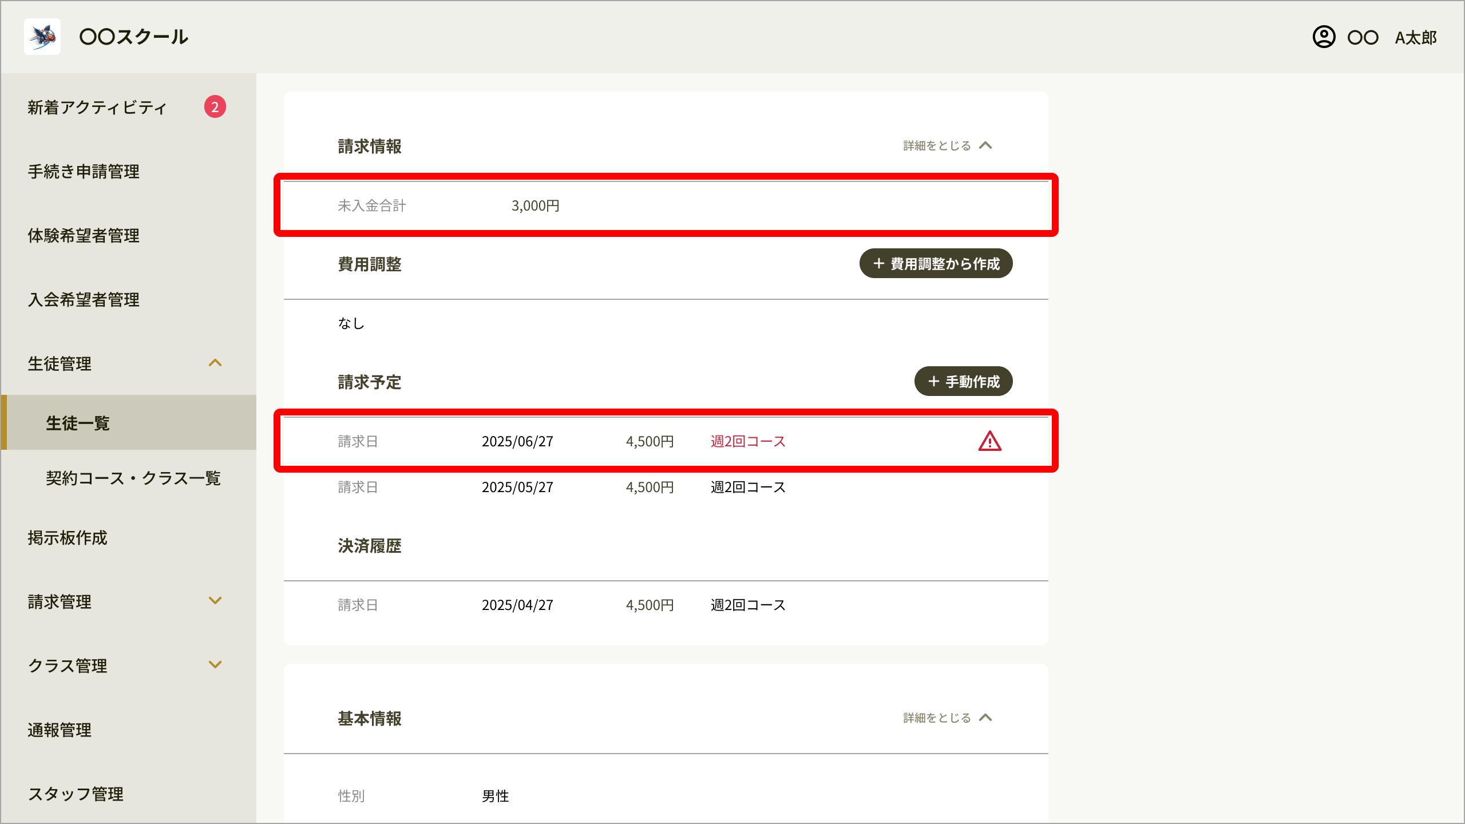Open 体験希望者管理 menu item
Viewport: 1465px width, 824px height.
[84, 235]
